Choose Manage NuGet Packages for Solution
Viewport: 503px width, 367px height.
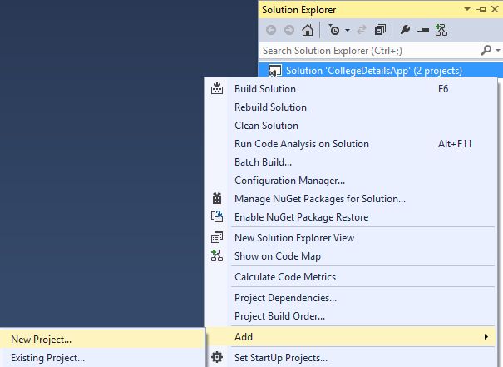[320, 199]
